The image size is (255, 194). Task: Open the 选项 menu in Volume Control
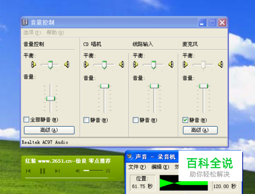32,32
